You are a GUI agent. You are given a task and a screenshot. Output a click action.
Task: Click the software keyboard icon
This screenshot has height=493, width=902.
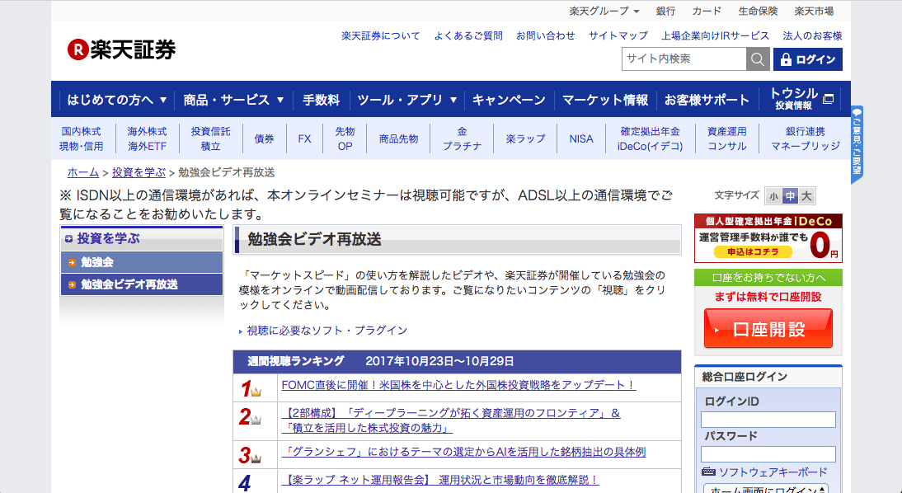click(x=708, y=472)
